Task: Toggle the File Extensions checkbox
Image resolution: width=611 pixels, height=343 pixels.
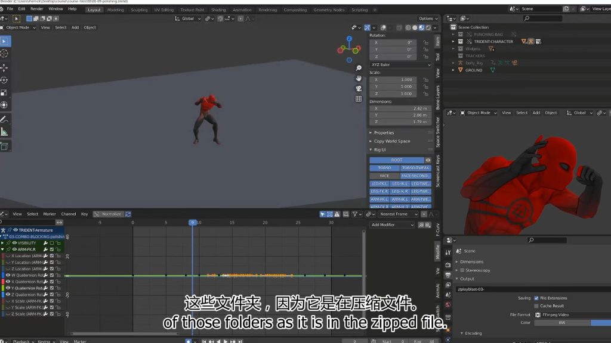Action: coord(536,298)
